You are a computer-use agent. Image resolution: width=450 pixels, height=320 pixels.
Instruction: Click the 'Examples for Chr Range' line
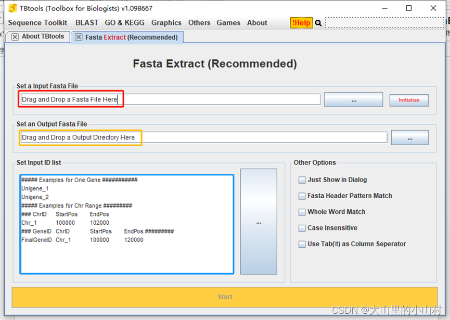(x=76, y=206)
